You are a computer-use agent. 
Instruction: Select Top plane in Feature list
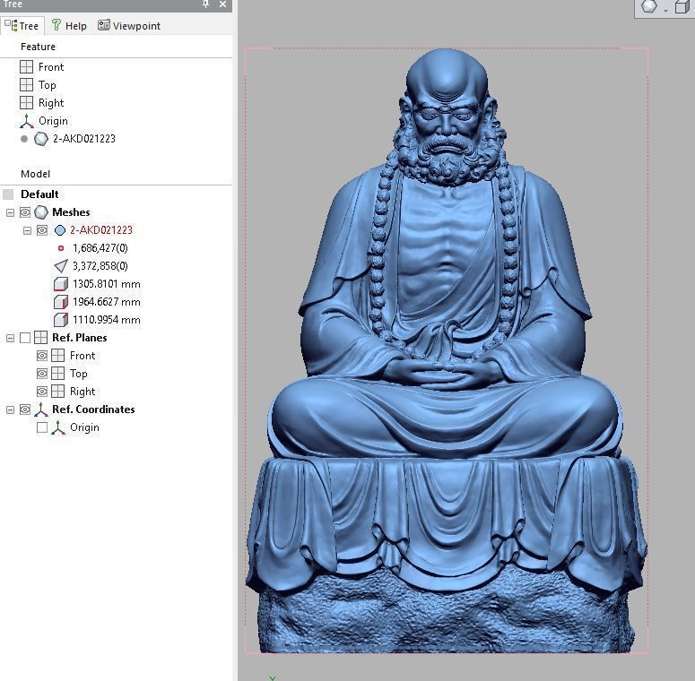point(47,85)
